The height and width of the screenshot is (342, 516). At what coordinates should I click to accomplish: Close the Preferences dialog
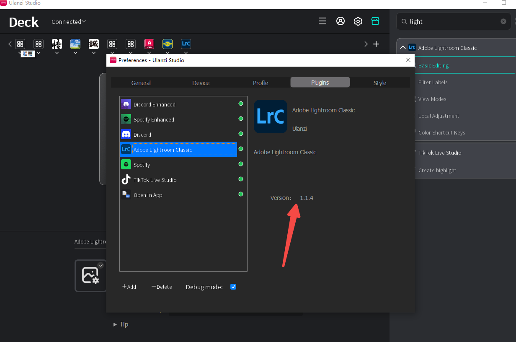[x=408, y=60]
